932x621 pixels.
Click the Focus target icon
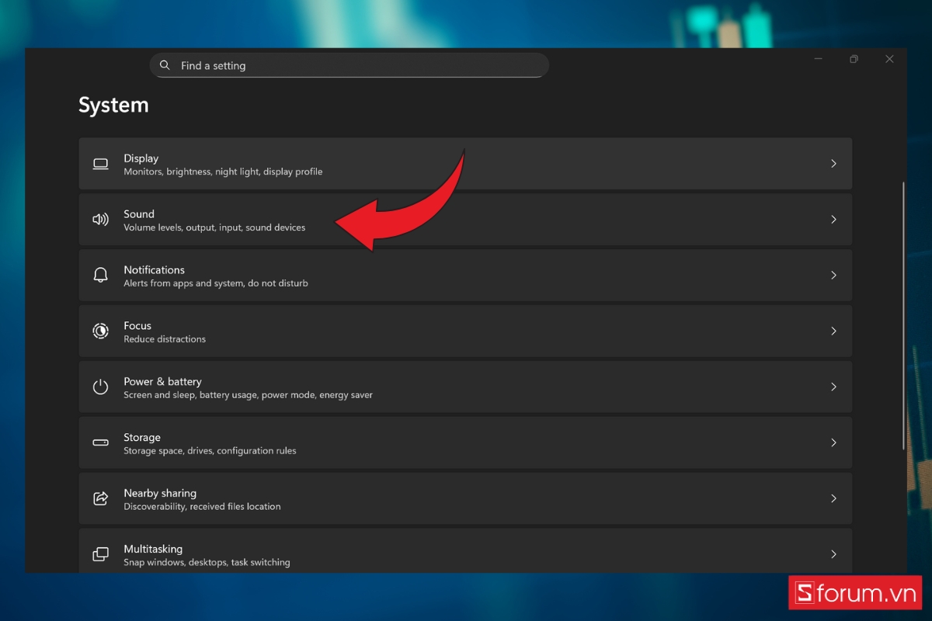100,331
